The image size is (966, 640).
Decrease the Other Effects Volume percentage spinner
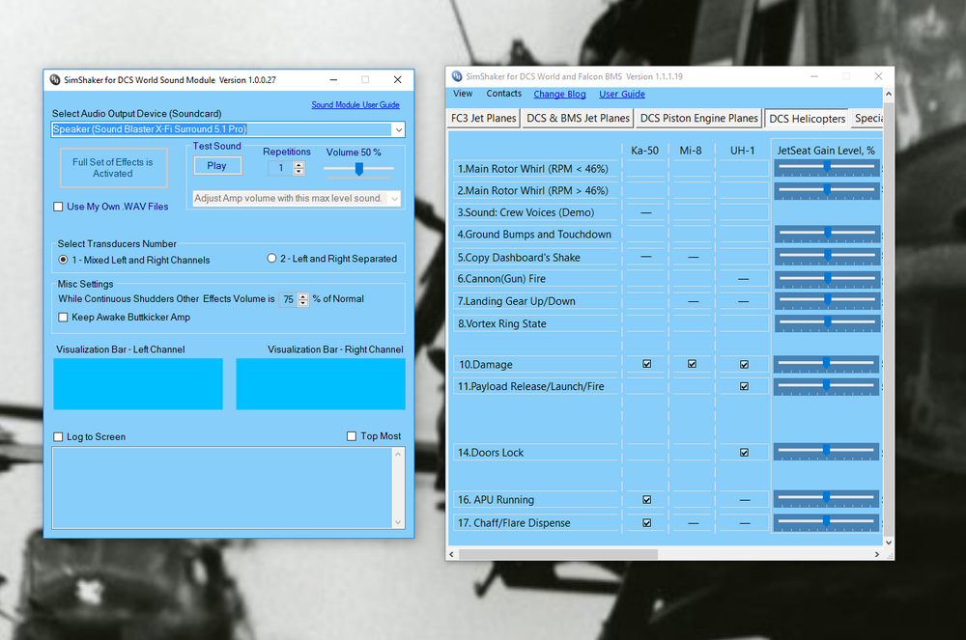click(x=303, y=303)
